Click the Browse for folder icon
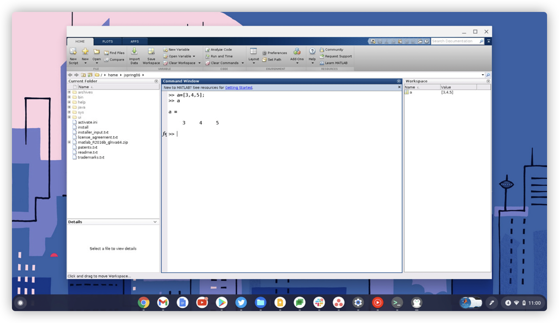 90,75
